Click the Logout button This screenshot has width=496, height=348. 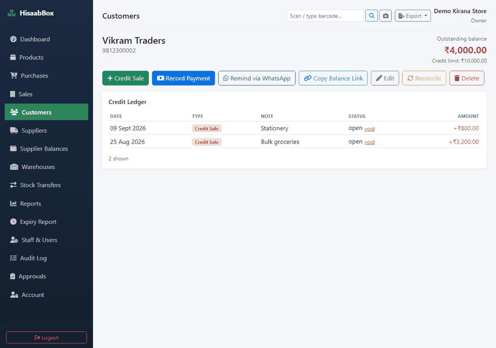click(46, 337)
